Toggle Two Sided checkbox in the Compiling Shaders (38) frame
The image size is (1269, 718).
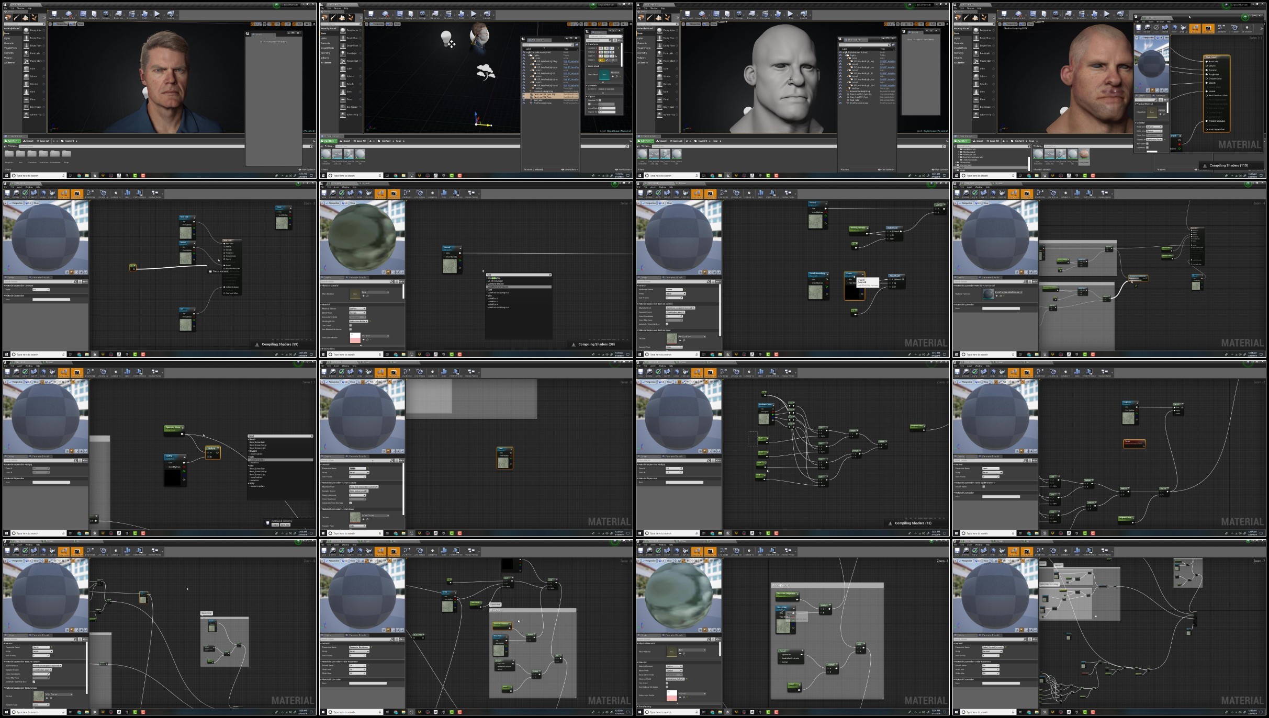(x=351, y=325)
